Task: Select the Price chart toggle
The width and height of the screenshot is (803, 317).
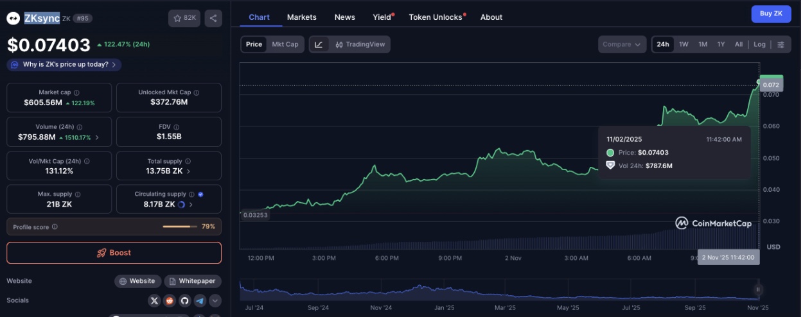Action: click(x=254, y=44)
